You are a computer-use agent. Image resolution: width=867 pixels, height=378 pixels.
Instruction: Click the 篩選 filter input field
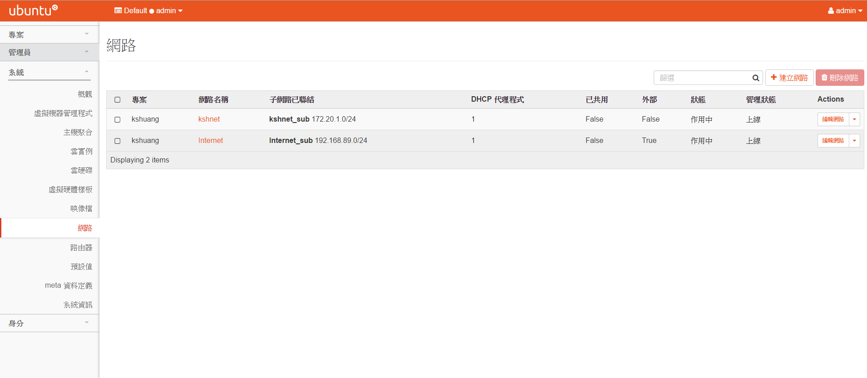click(x=702, y=78)
